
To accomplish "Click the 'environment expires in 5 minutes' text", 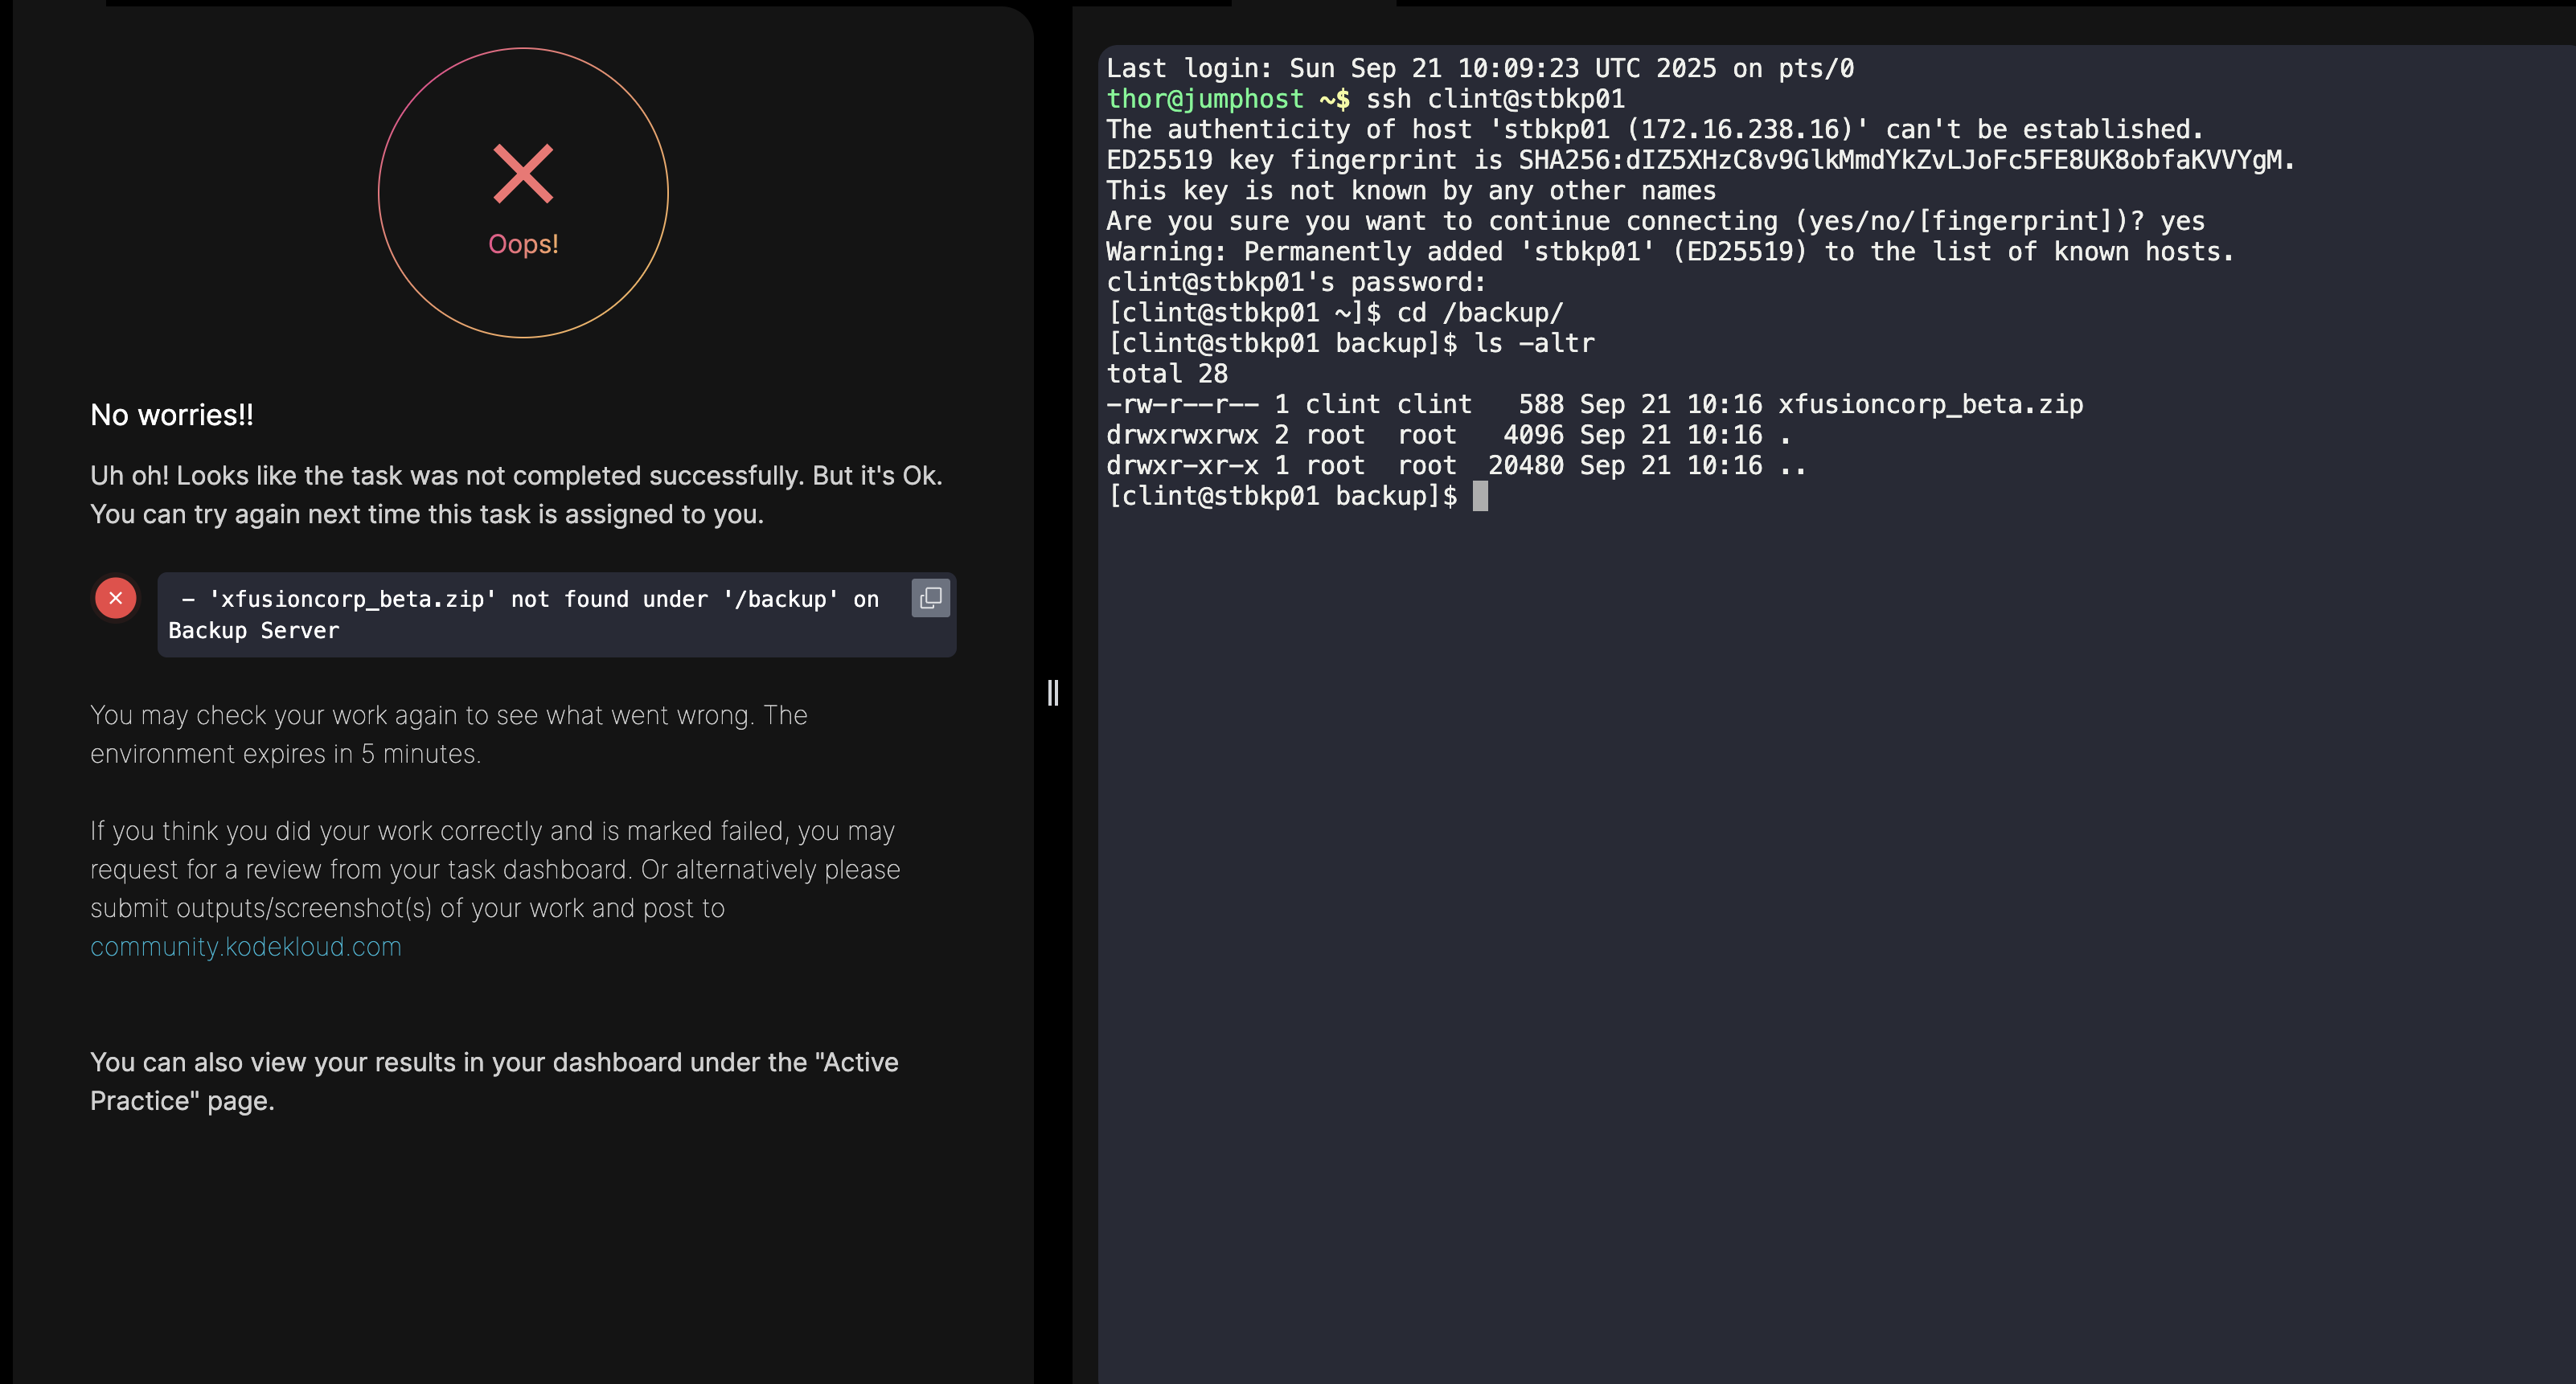I will (x=285, y=754).
